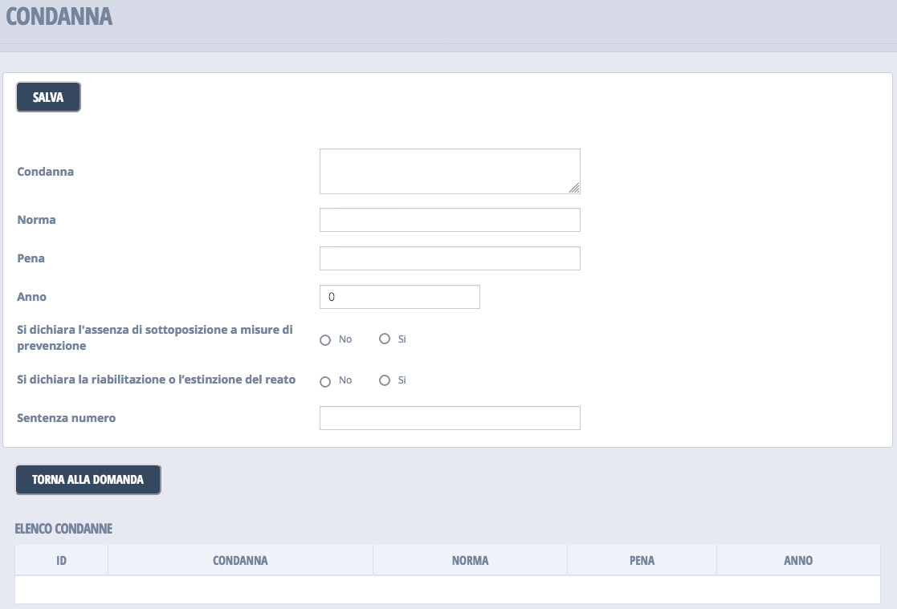Screen dimensions: 897x609
Task: Click into the Norma input field
Action: pos(449,220)
